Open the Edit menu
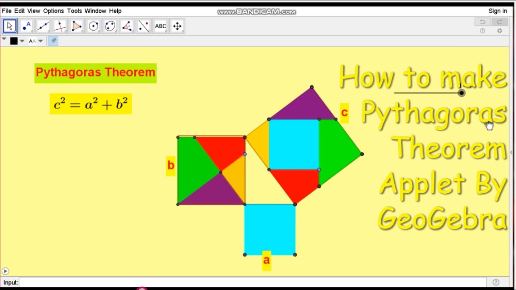Screen dimensions: 516x290 (x=19, y=11)
